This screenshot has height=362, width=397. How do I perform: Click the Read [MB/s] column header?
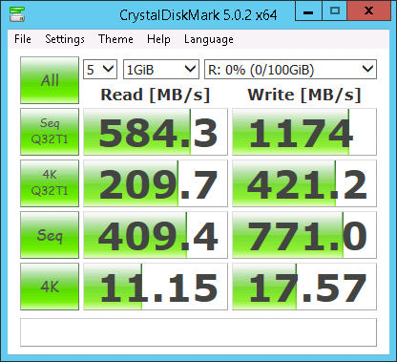tap(156, 95)
